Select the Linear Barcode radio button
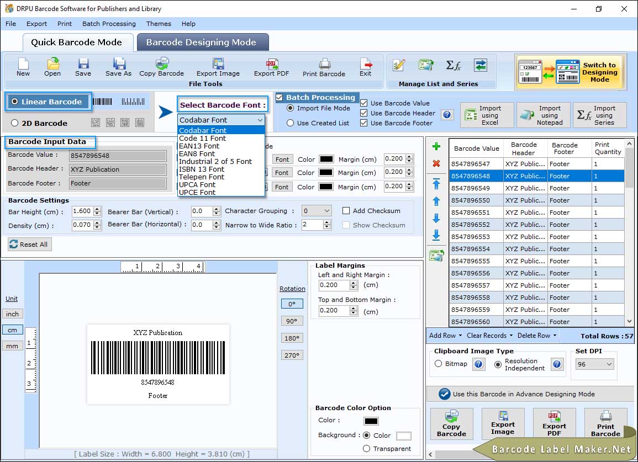638x462 pixels. [x=15, y=102]
